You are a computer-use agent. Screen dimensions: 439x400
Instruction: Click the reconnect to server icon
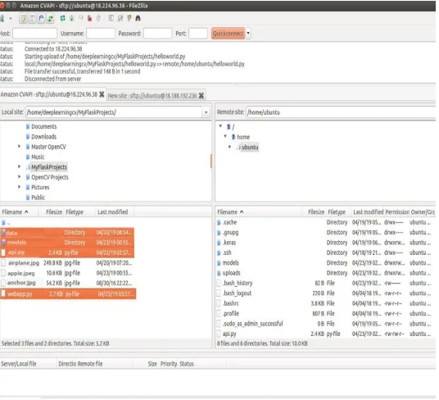point(98,19)
